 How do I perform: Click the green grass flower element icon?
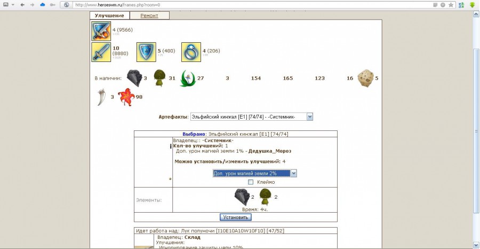tap(188, 79)
